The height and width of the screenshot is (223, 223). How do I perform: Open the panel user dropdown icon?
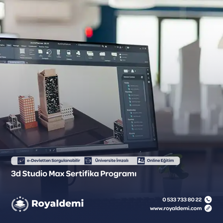[133, 71]
